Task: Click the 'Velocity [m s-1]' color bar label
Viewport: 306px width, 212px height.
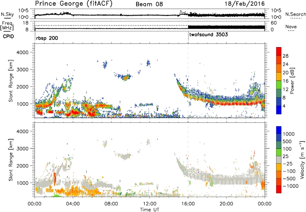Action: tap(302, 160)
